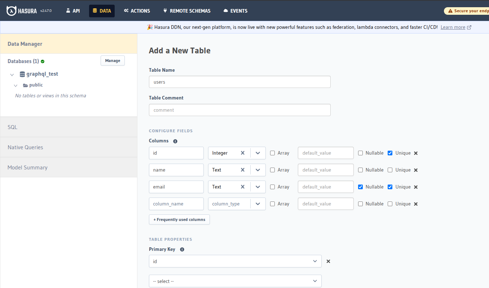Image resolution: width=489 pixels, height=288 pixels.
Task: Click default value field of name column
Action: pos(326,170)
